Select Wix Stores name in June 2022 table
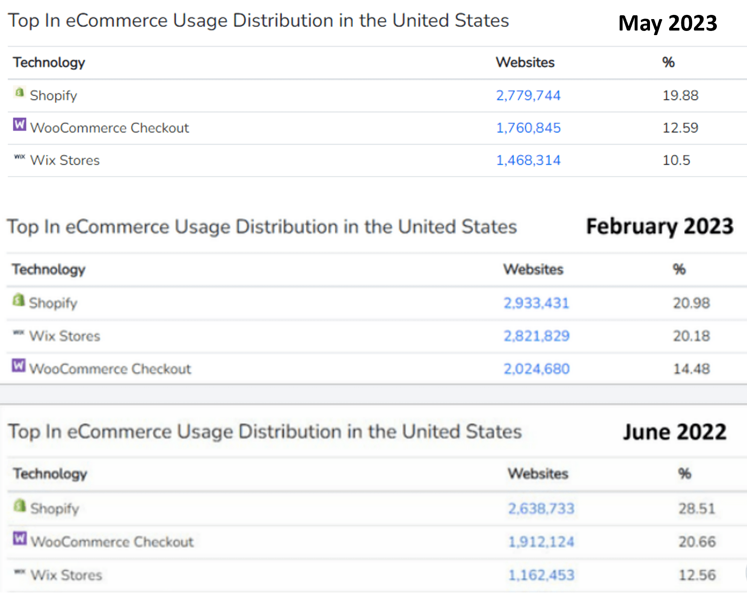Viewport: 747px width, 594px height. [x=66, y=575]
